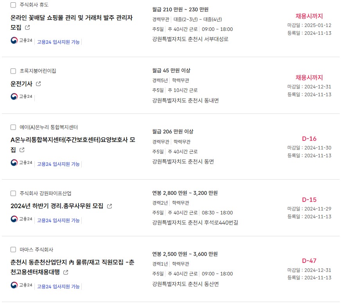This screenshot has height=304, width=344.
Task: Open 춘천시 동춘천산업단지 물류/재고 직원모집 posting
Action: pos(72,267)
